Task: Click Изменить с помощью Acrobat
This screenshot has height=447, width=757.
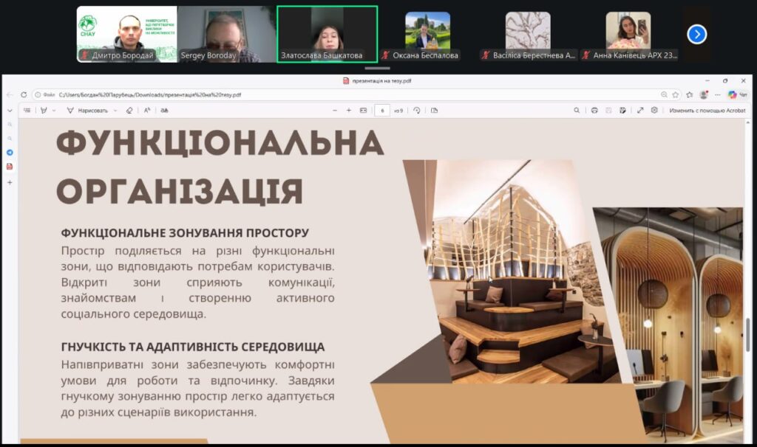Action: pyautogui.click(x=707, y=111)
